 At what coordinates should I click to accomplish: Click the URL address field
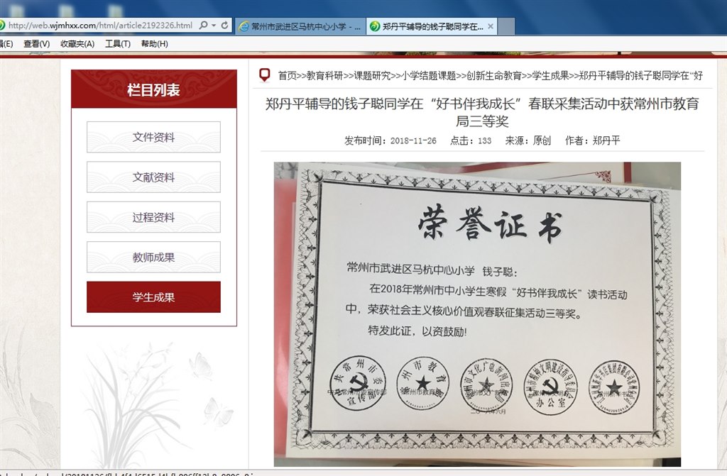pyautogui.click(x=99, y=26)
